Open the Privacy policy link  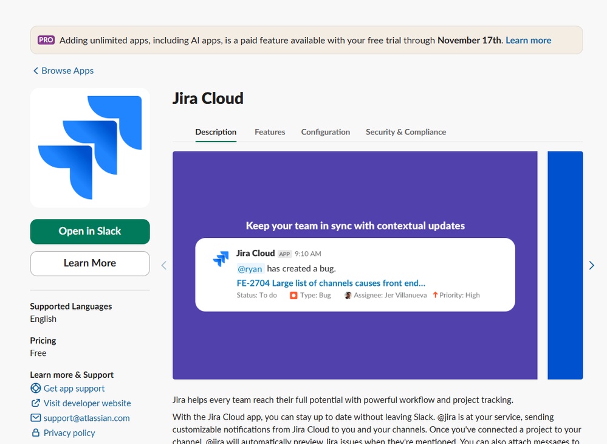click(69, 432)
